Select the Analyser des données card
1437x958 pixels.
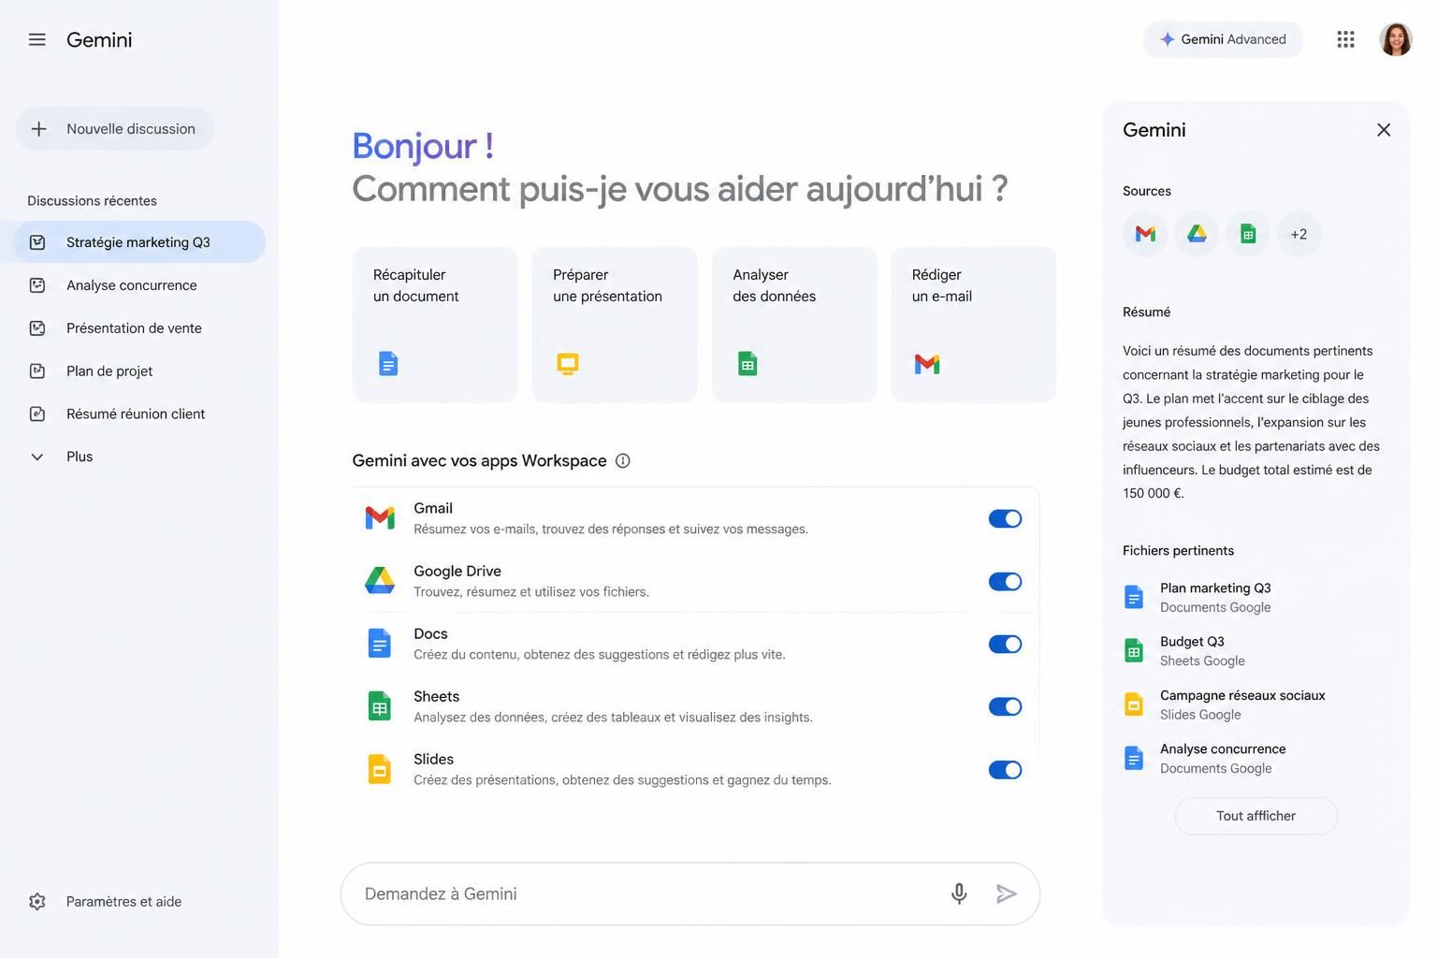(x=794, y=325)
